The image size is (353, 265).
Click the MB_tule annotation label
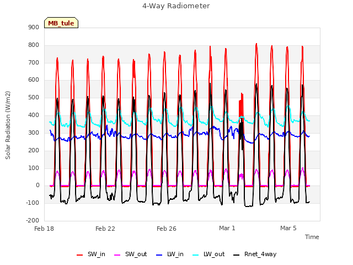tap(61, 23)
